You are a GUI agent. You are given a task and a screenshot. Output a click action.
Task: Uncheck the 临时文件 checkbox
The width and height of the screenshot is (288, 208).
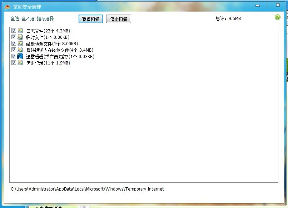[x=14, y=37]
